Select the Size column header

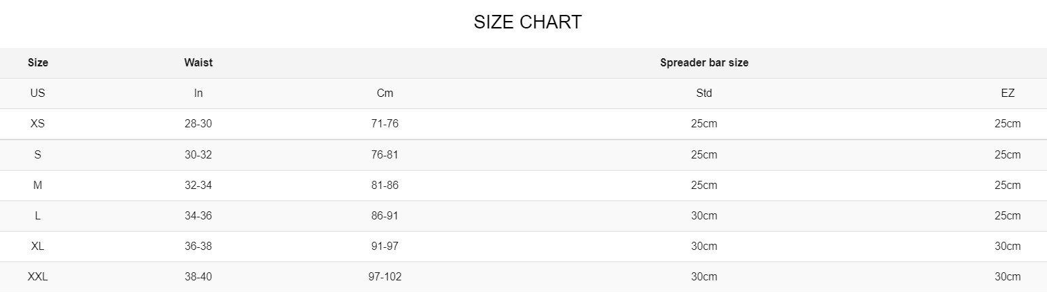pyautogui.click(x=38, y=62)
